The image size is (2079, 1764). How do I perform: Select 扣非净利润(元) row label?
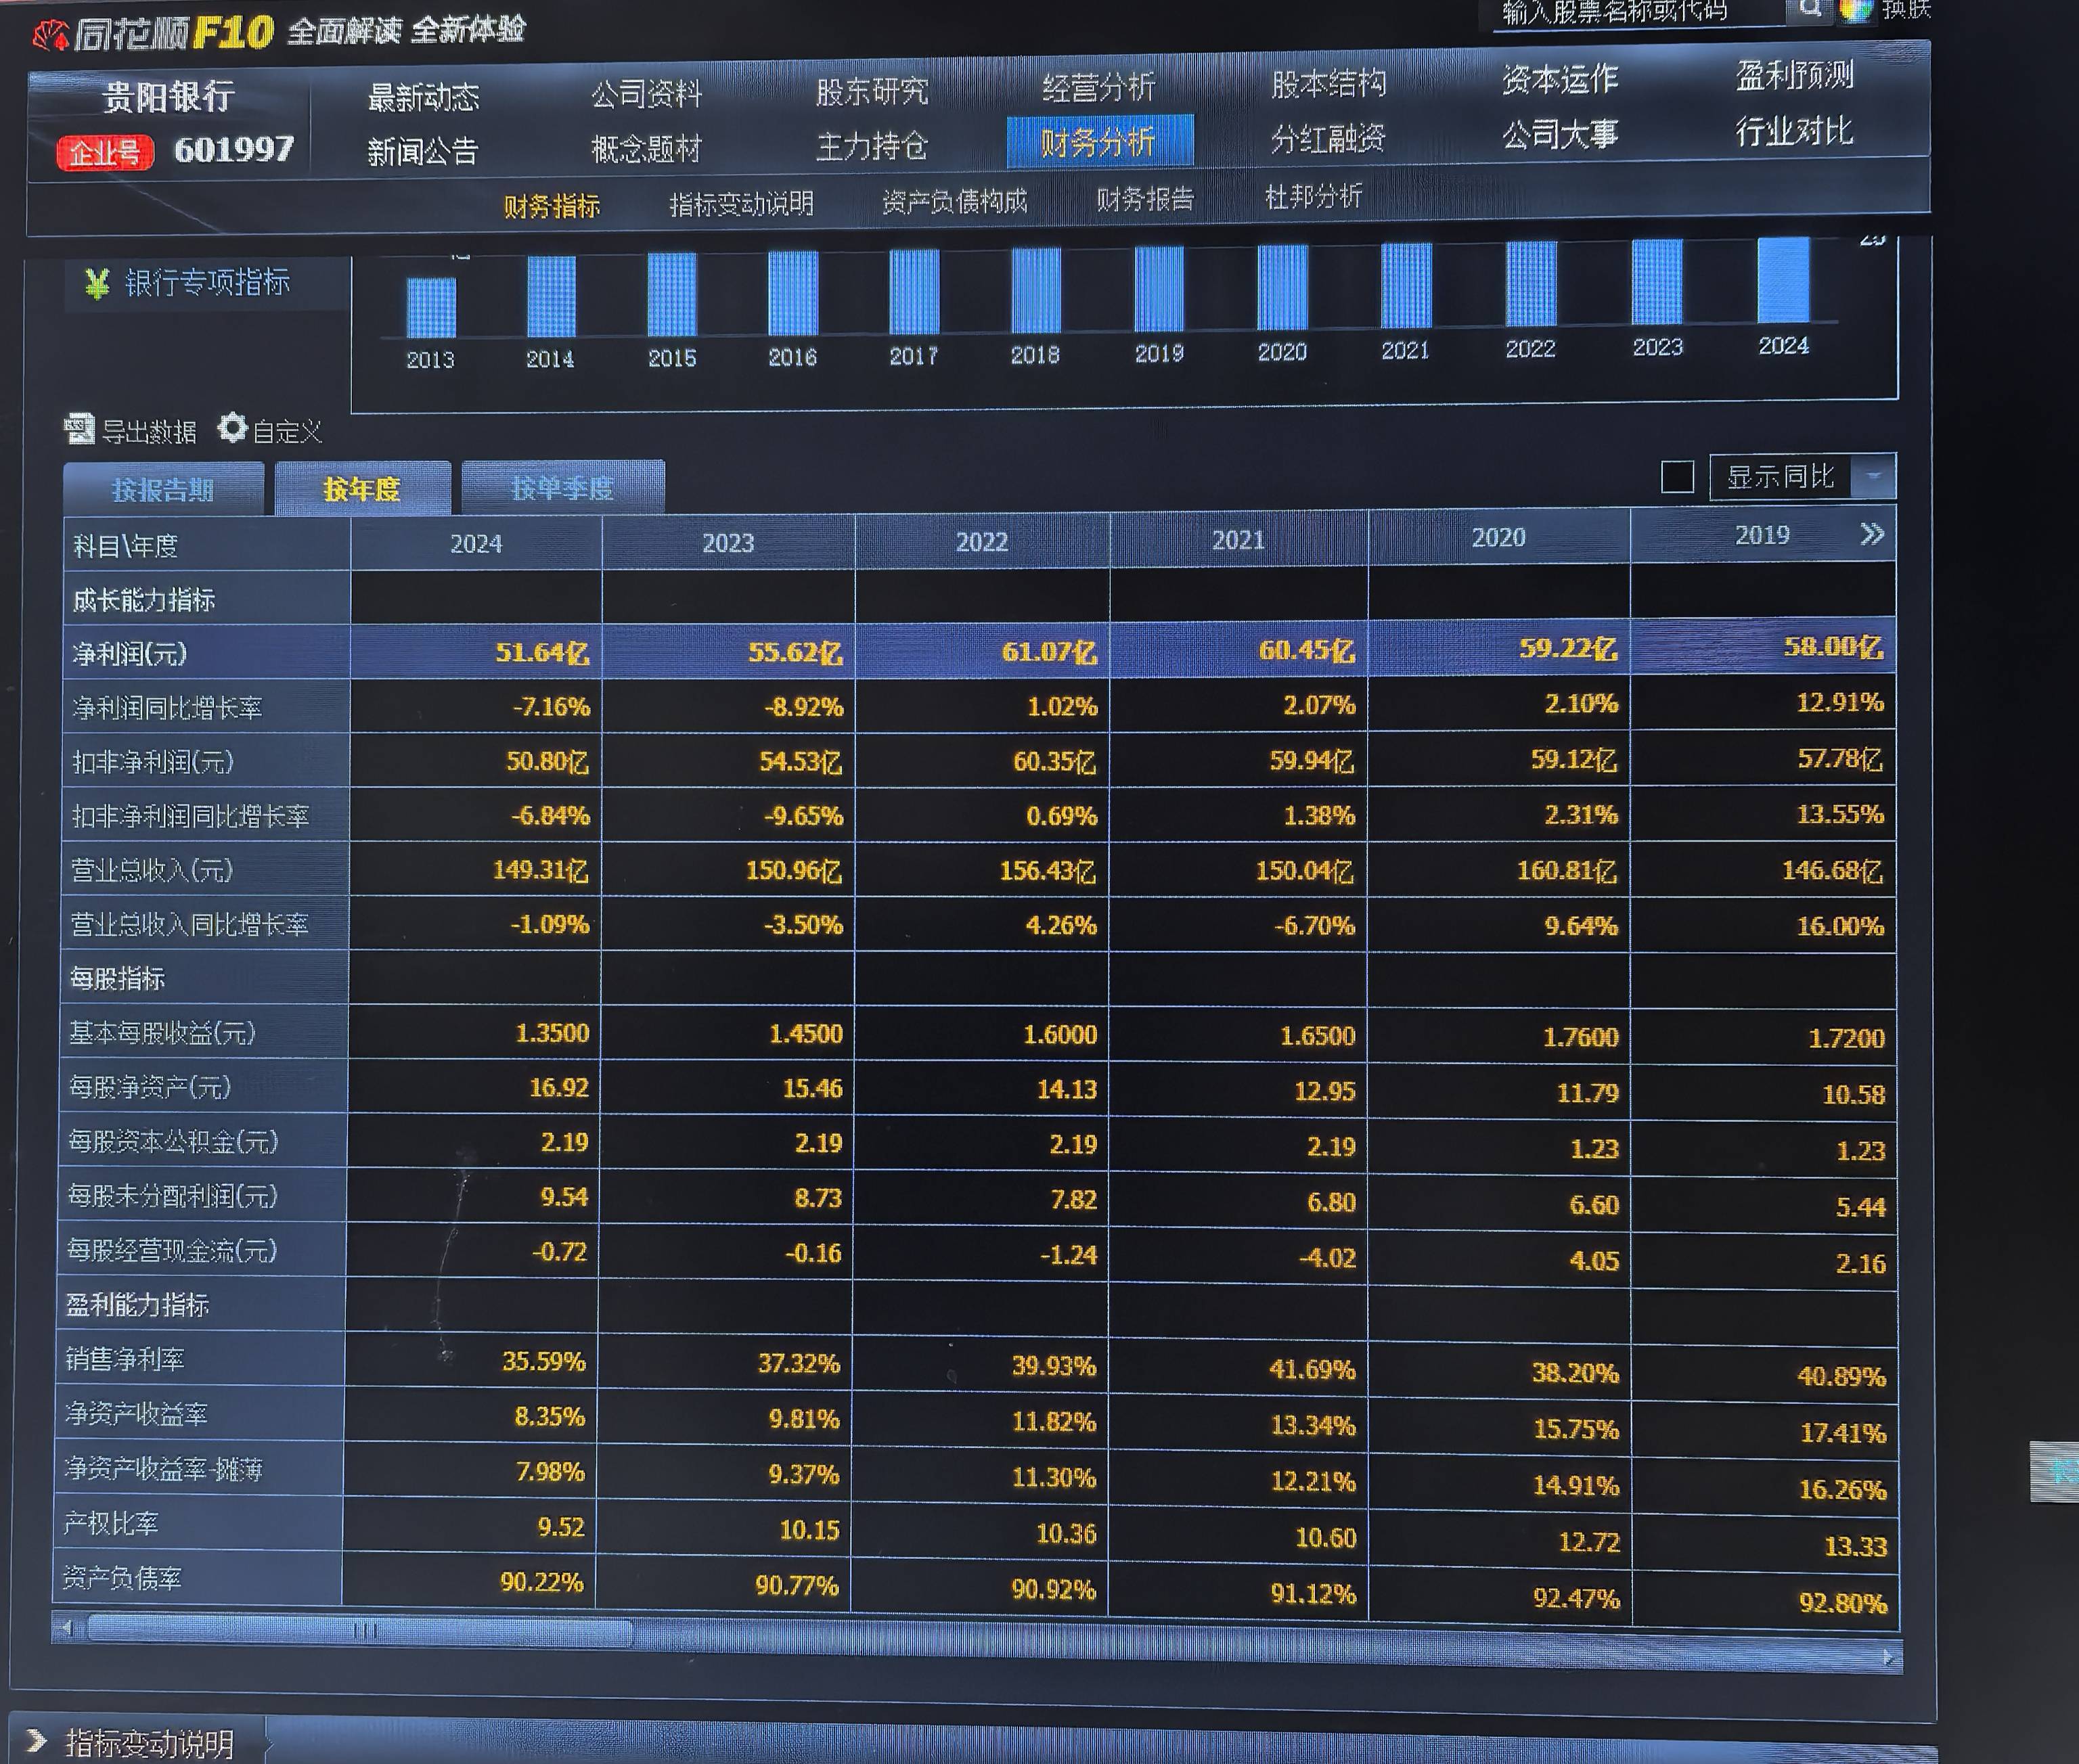152,762
